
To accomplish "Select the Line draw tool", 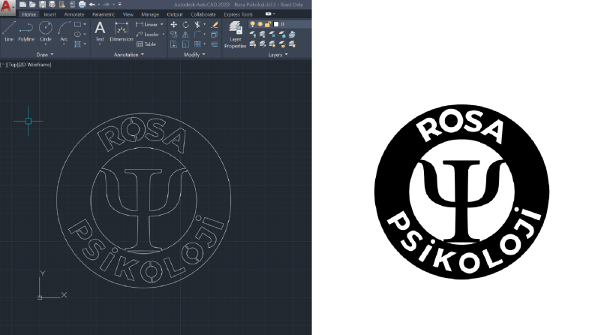I will pyautogui.click(x=9, y=31).
